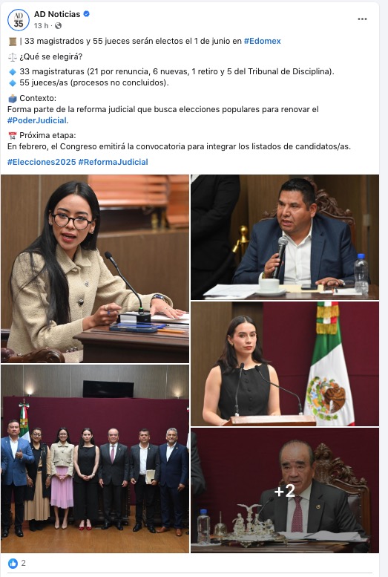
Task: Open photo of man holding microphone
Action: 285,238
